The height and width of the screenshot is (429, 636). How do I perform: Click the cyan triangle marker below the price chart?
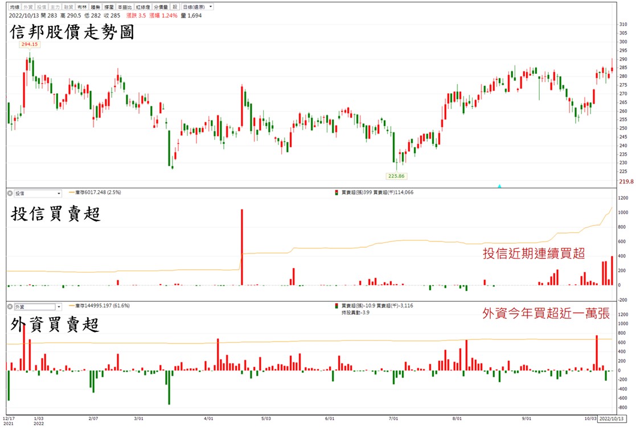pos(499,186)
